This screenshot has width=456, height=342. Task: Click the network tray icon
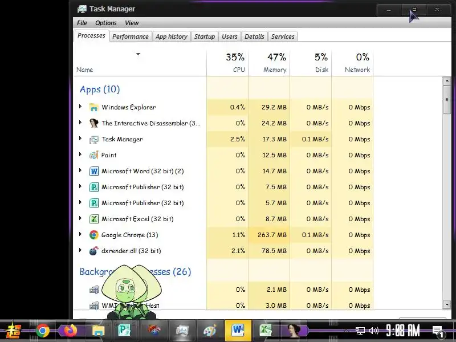click(x=360, y=331)
